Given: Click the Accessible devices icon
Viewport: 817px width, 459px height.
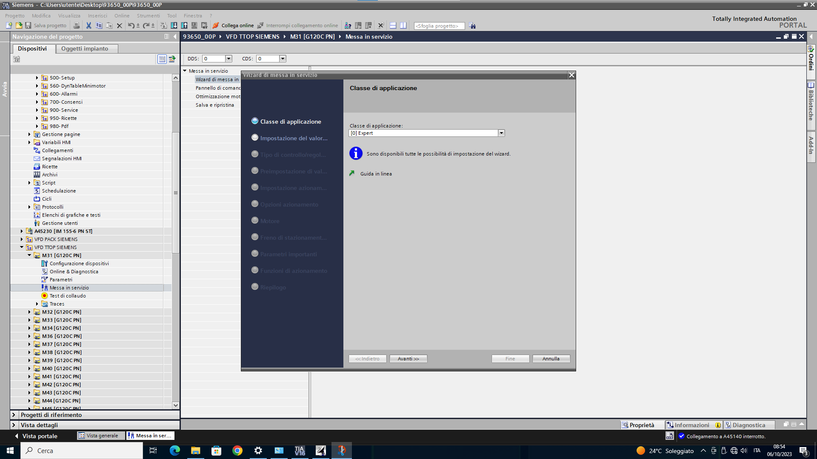Looking at the screenshot, I should coord(348,25).
